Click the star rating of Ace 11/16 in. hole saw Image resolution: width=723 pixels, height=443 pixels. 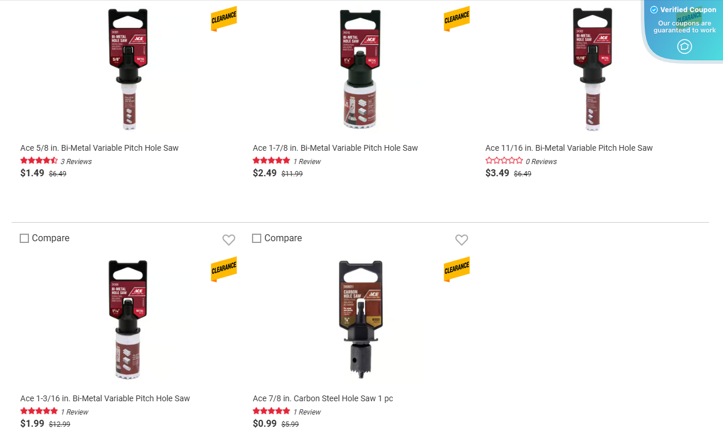pyautogui.click(x=504, y=161)
